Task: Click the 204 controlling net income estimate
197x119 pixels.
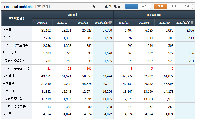Action: pos(191,61)
